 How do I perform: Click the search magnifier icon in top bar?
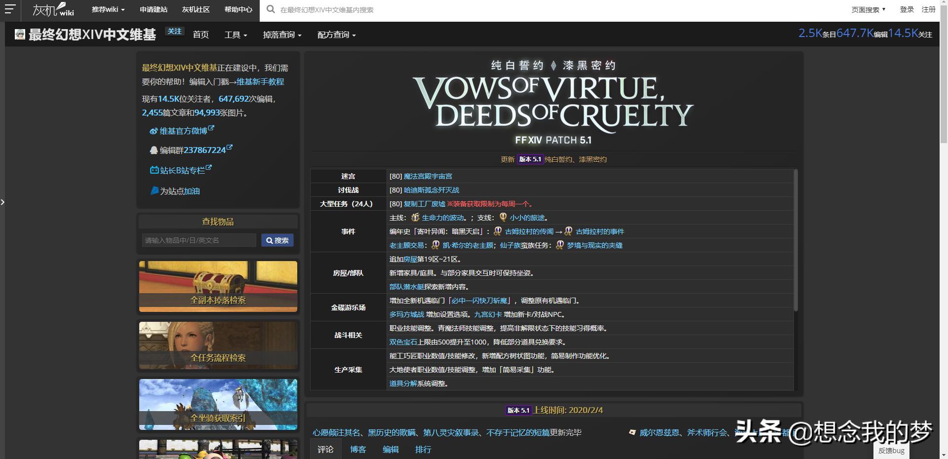pos(271,9)
